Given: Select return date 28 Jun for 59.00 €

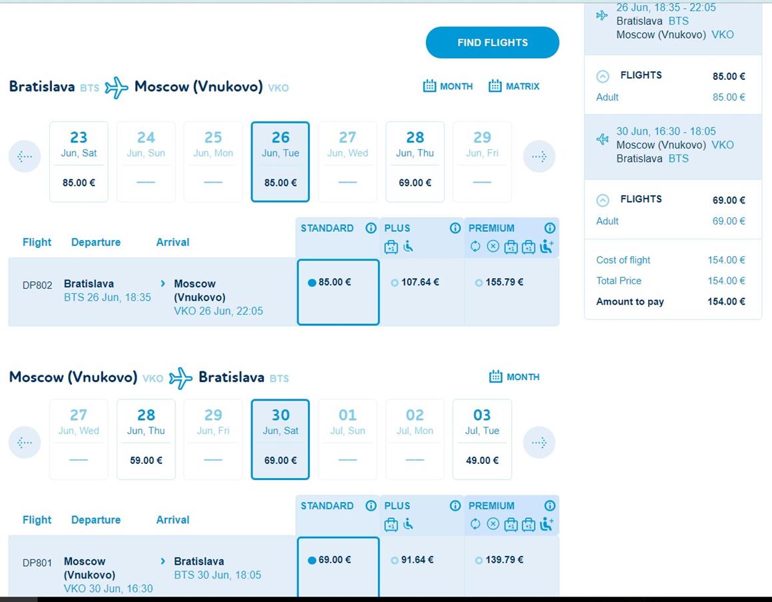Looking at the screenshot, I should tap(146, 439).
